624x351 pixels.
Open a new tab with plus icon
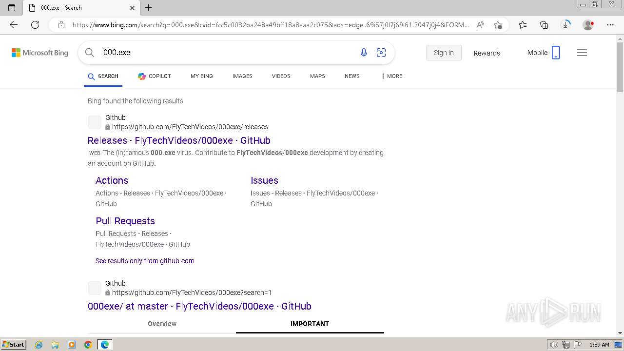pyautogui.click(x=149, y=8)
